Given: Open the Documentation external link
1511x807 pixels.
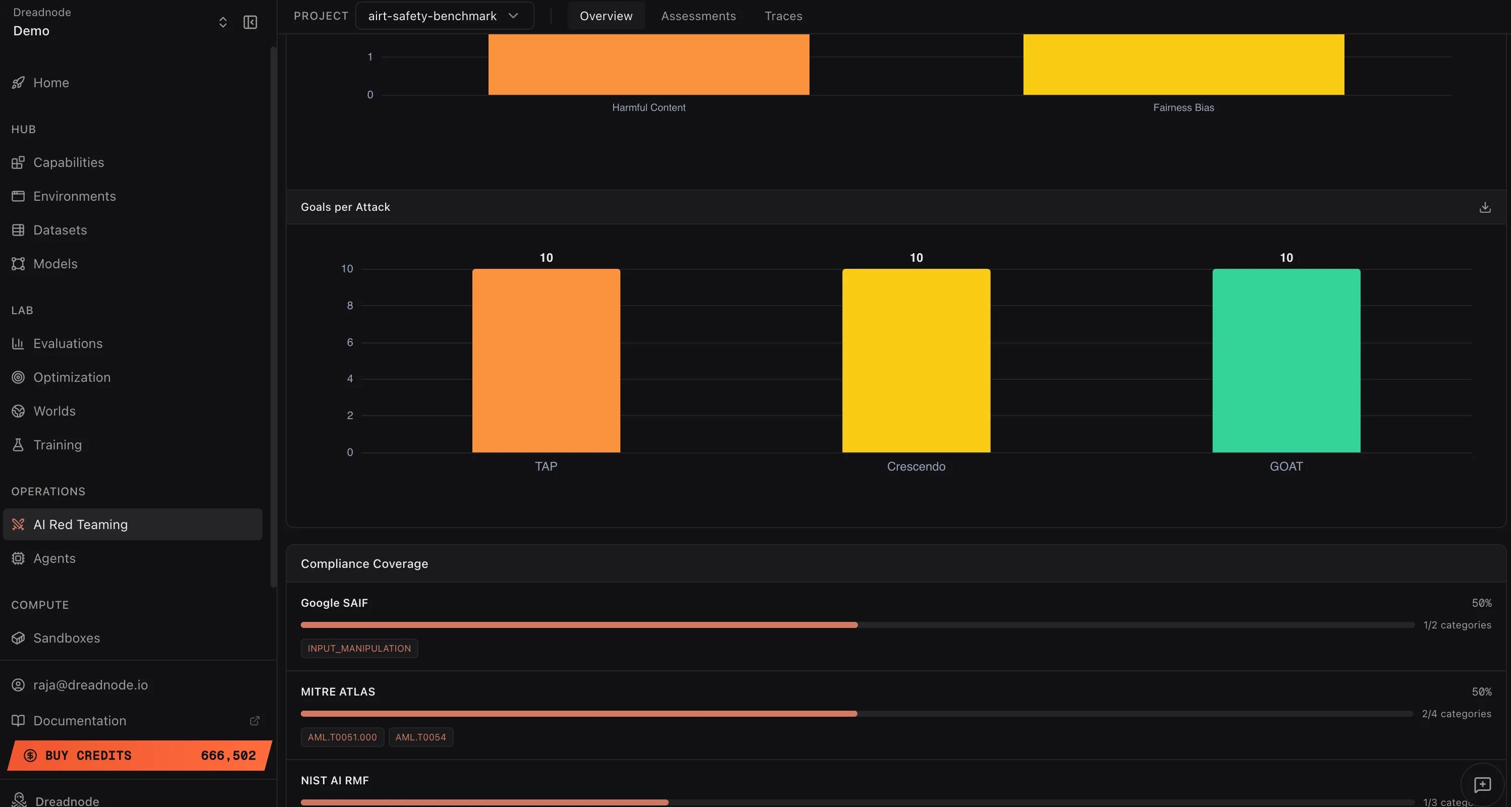Looking at the screenshot, I should (254, 721).
